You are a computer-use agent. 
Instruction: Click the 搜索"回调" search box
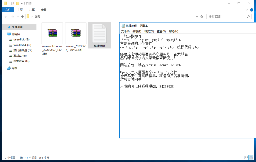pos(226,16)
